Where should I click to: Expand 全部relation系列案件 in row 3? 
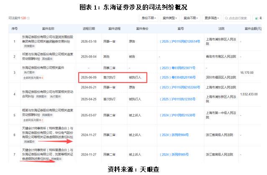[x=33, y=78]
